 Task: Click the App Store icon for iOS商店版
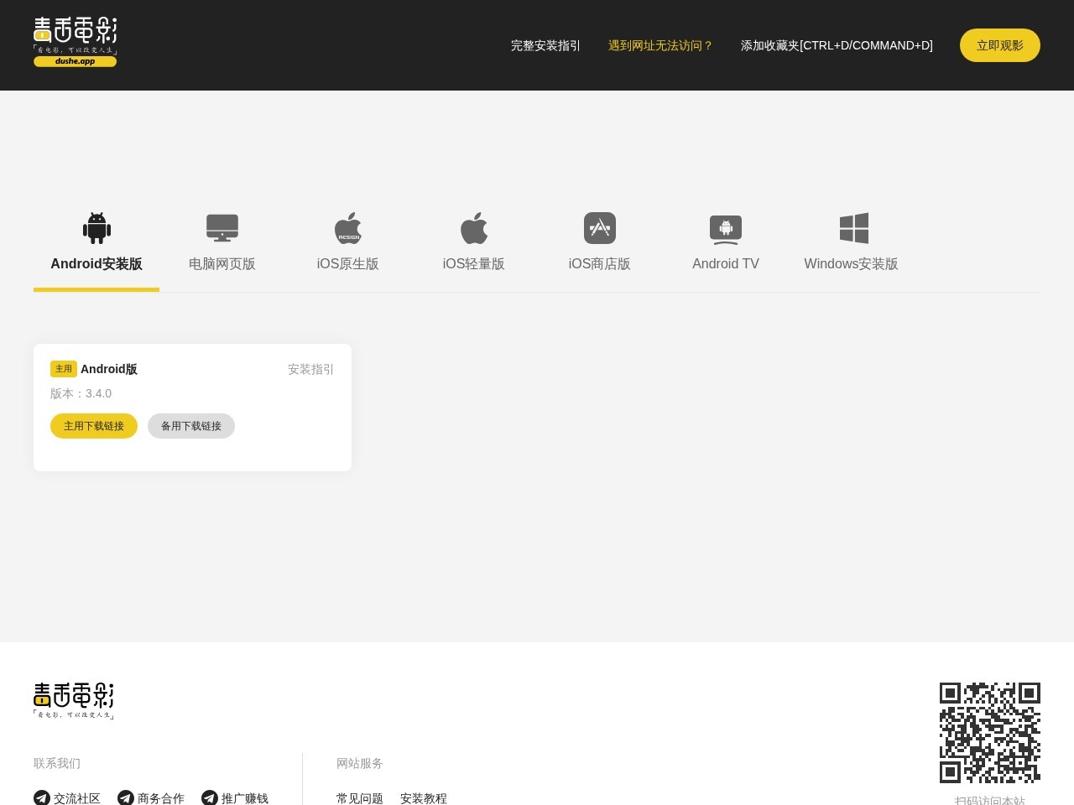pyautogui.click(x=600, y=228)
